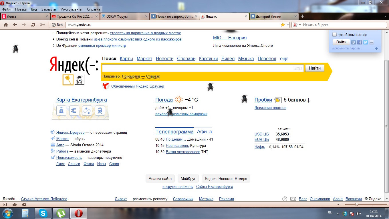Screen dimensions: 389x219
Task: Switch to the Дмитрий Липин tab
Action: pos(274,16)
